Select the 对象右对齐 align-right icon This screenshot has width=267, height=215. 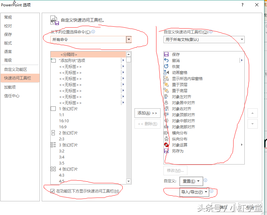click(x=166, y=109)
